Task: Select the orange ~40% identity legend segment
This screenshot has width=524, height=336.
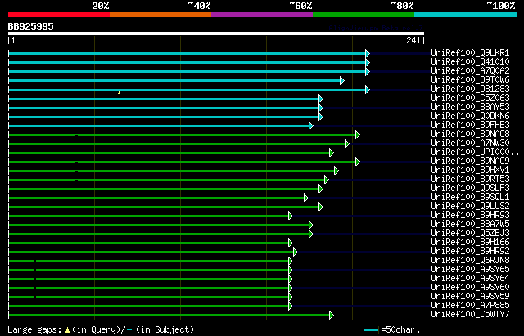Action: point(160,15)
